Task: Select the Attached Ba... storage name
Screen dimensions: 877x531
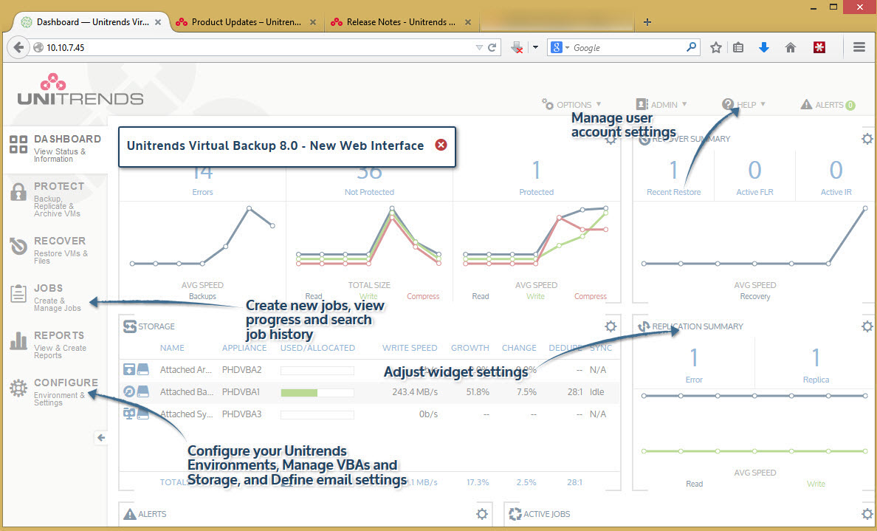Action: click(187, 391)
